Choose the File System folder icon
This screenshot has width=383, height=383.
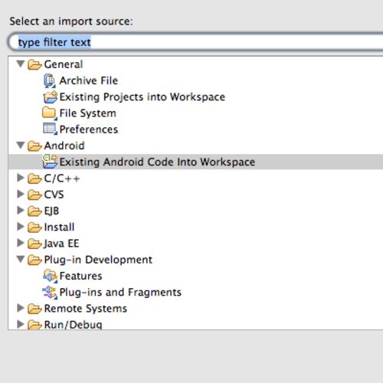pos(50,113)
